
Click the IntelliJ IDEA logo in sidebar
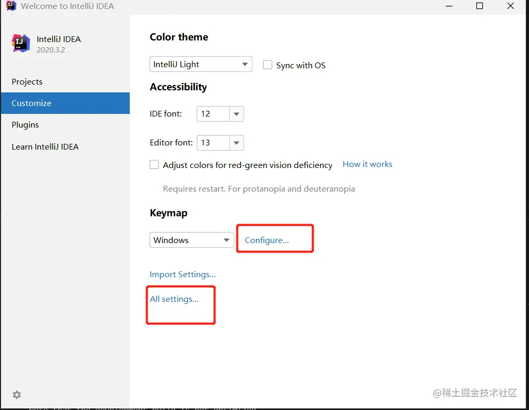pyautogui.click(x=21, y=44)
